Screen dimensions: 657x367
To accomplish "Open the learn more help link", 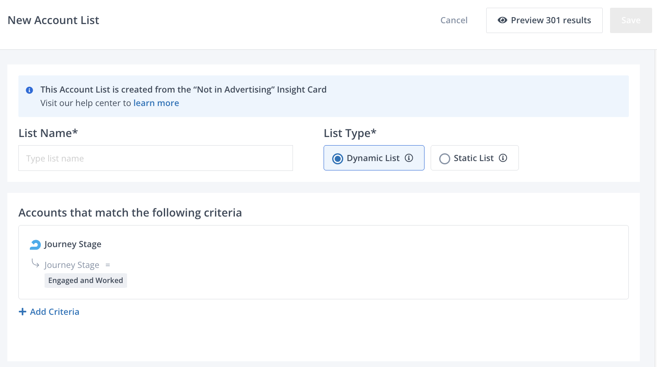I will 156,103.
